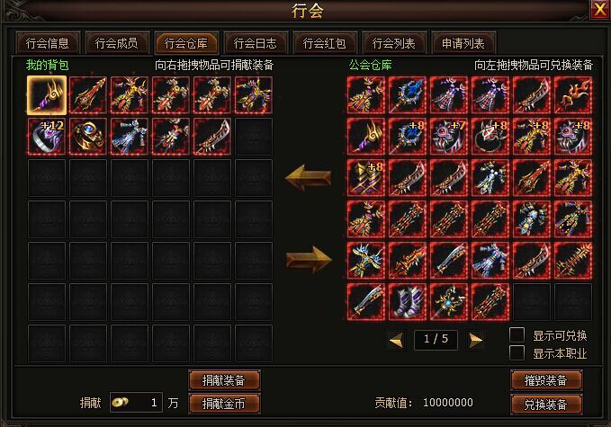Screen dimensions: 611x427
Task: Click the purple boots in guild warehouse
Action: (x=408, y=302)
